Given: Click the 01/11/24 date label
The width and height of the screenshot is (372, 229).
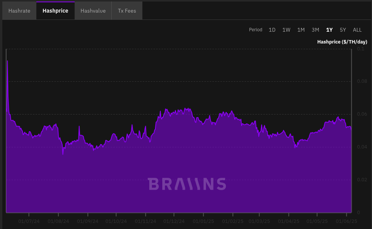Looking at the screenshot, I should click(x=145, y=221).
